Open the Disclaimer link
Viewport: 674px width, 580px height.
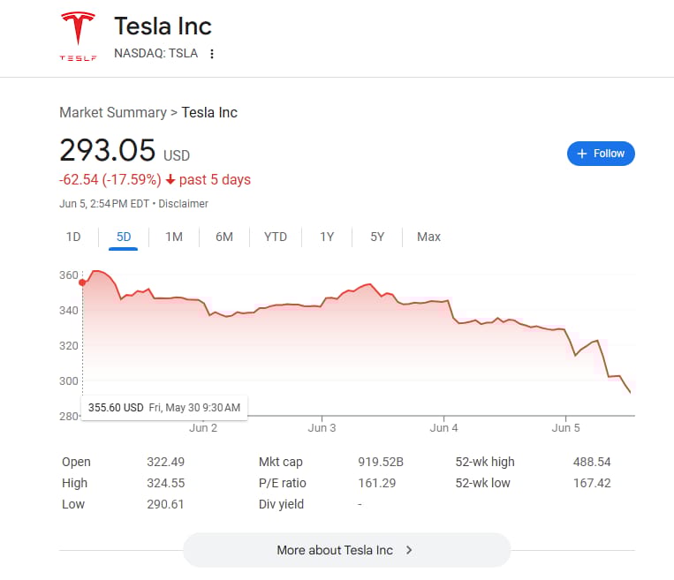pyautogui.click(x=183, y=204)
